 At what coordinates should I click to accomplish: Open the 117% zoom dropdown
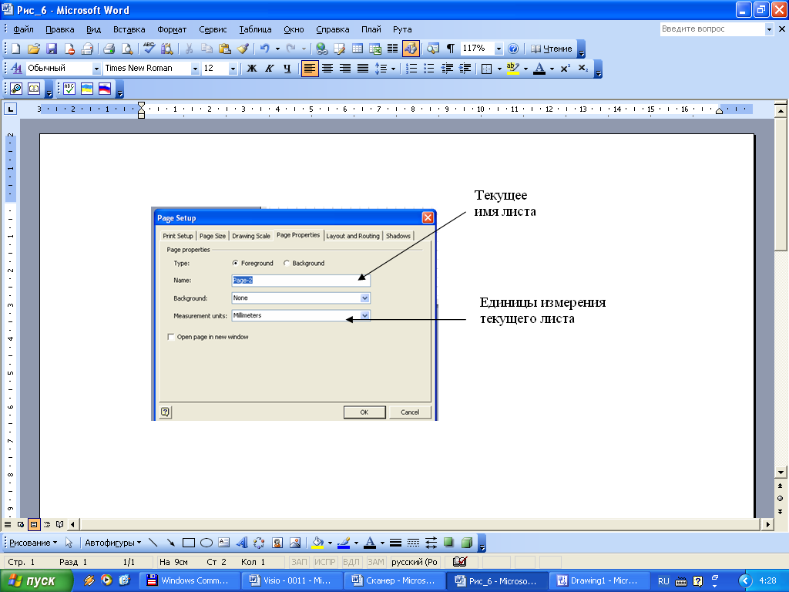[x=499, y=49]
